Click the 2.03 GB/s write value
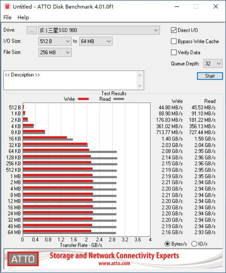Image resolution: width=226 pixels, height=273 pixels. pyautogui.click(x=172, y=145)
